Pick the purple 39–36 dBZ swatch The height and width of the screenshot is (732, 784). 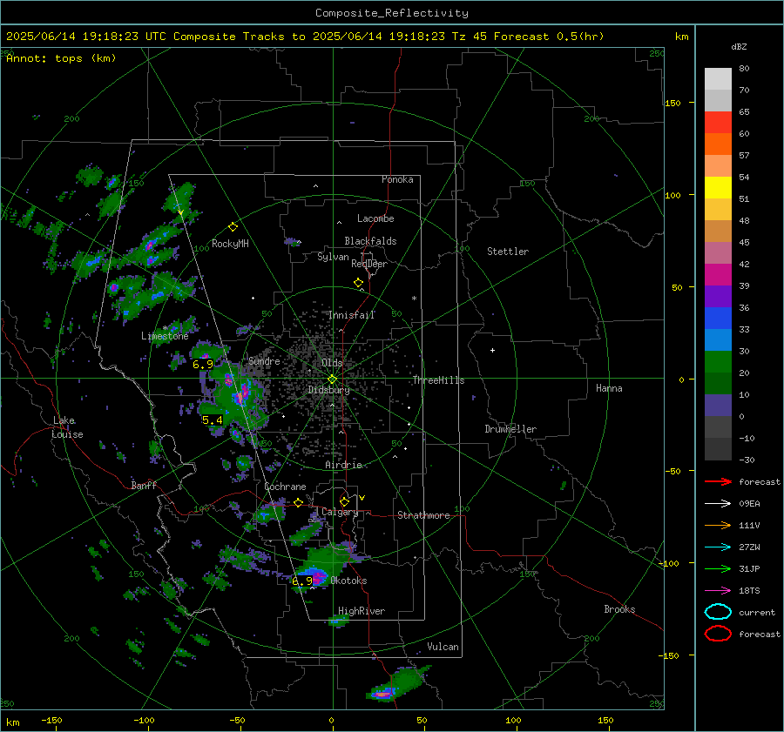tap(718, 296)
